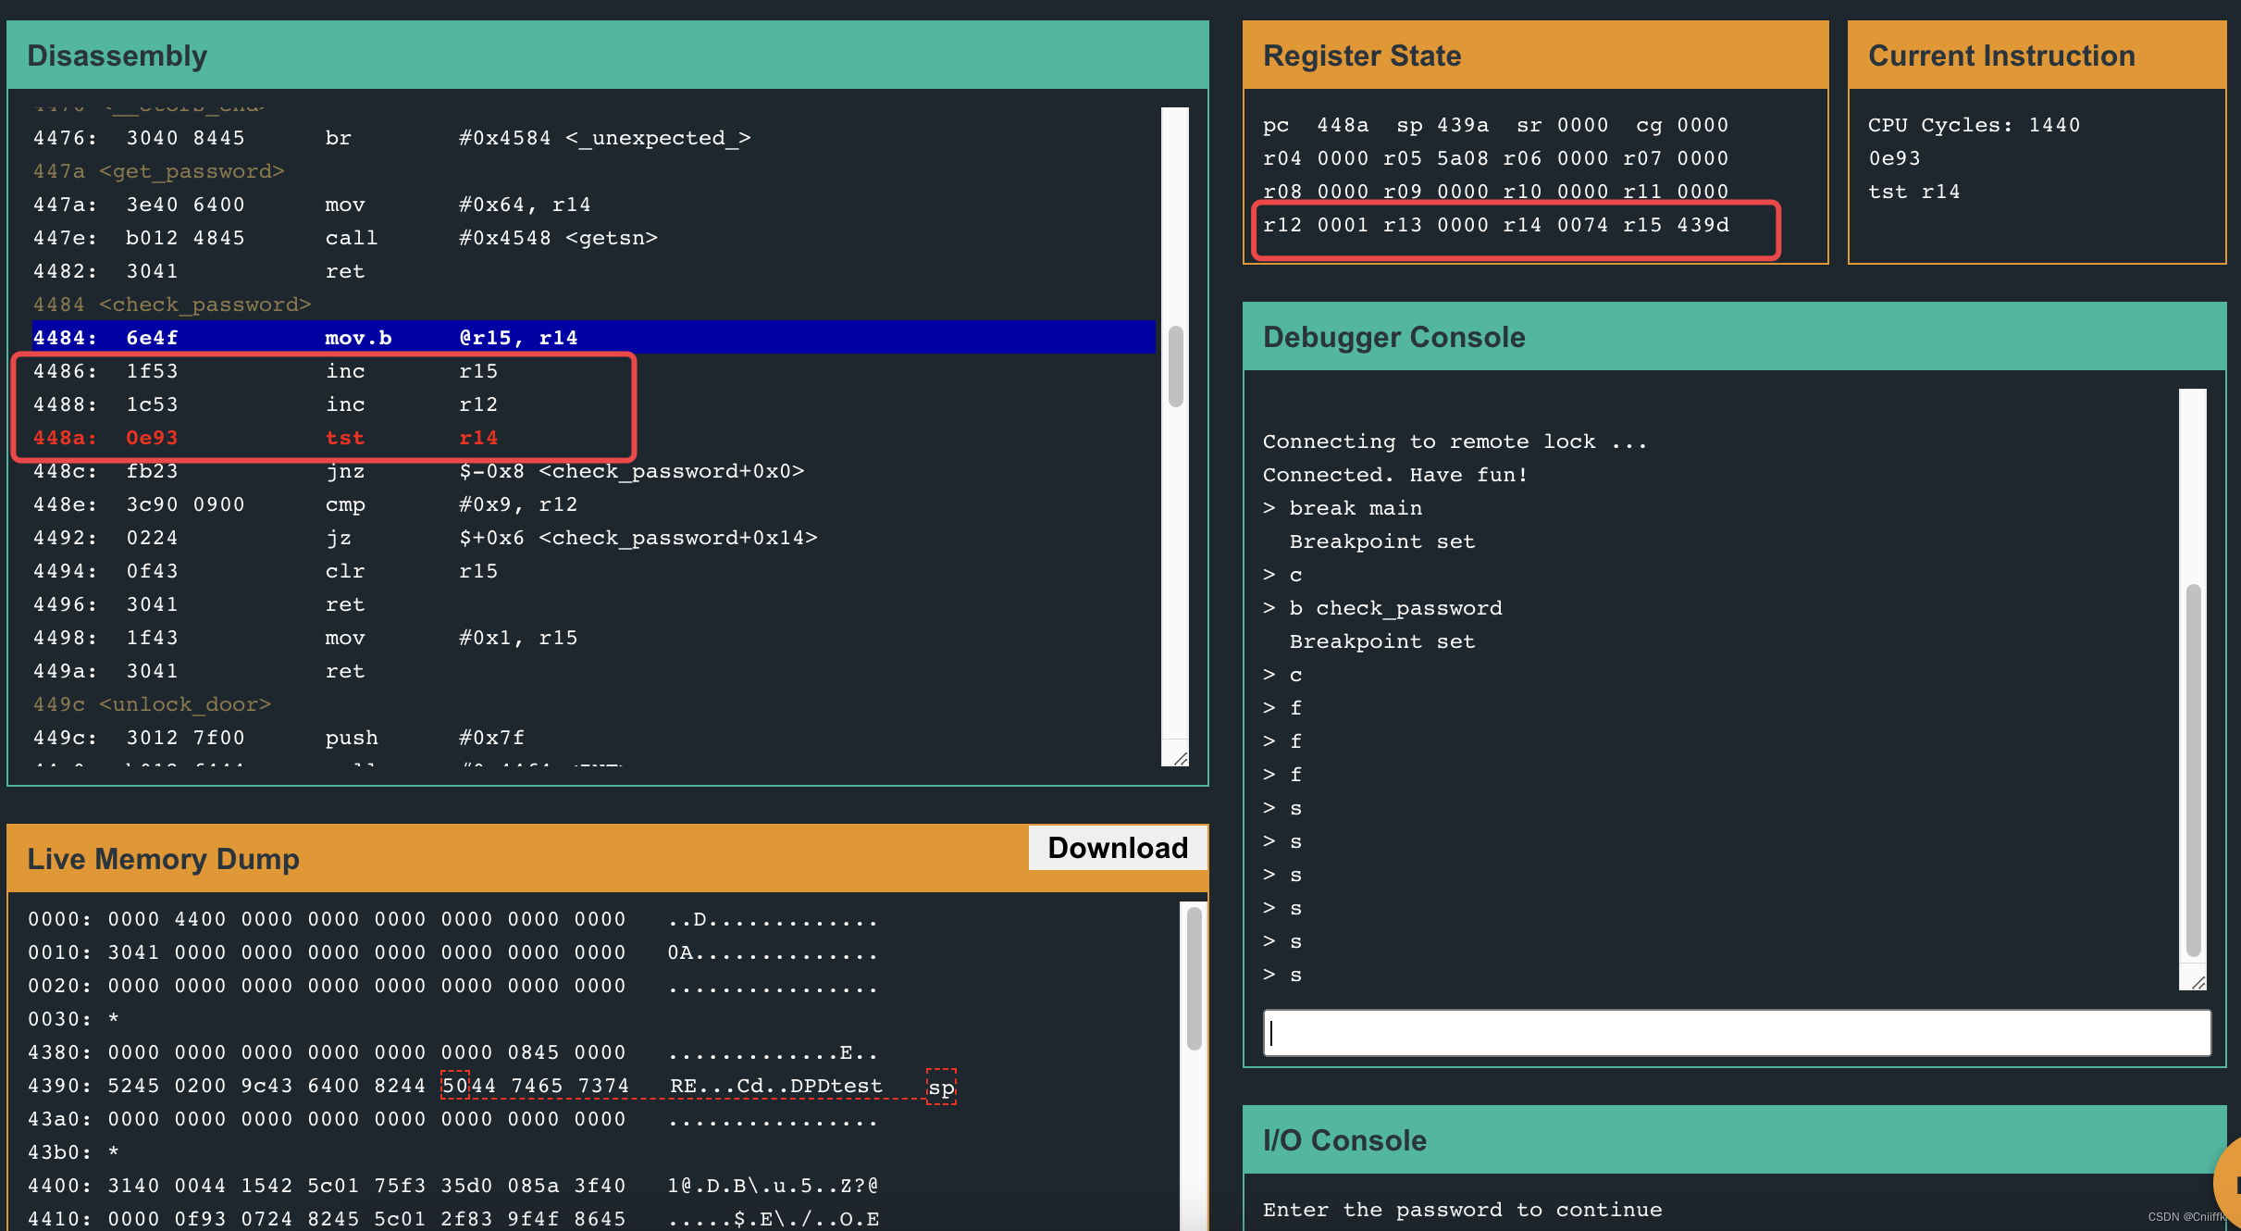Click line 448e cmp #0x9, r12
The image size is (2241, 1231).
click(594, 504)
